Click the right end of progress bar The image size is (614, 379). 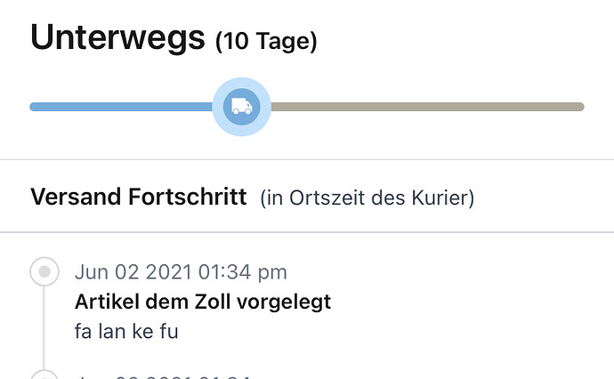(x=578, y=107)
